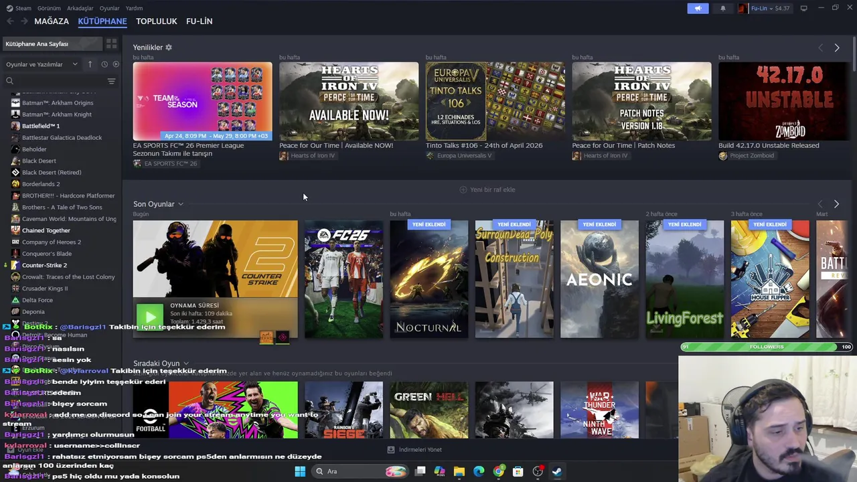857x482 pixels.
Task: Click Yeni bir raf ekle
Action: (x=487, y=189)
